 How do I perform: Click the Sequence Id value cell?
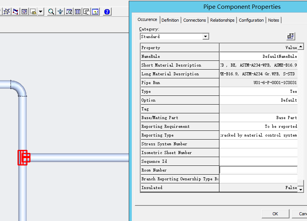click(x=259, y=161)
